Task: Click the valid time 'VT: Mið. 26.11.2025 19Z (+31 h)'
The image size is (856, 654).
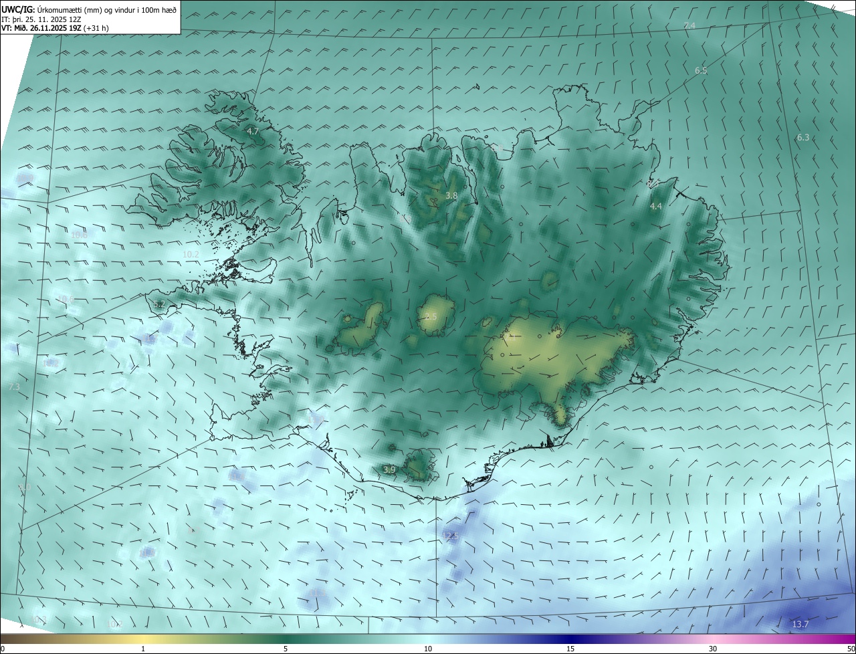Action: coord(55,28)
